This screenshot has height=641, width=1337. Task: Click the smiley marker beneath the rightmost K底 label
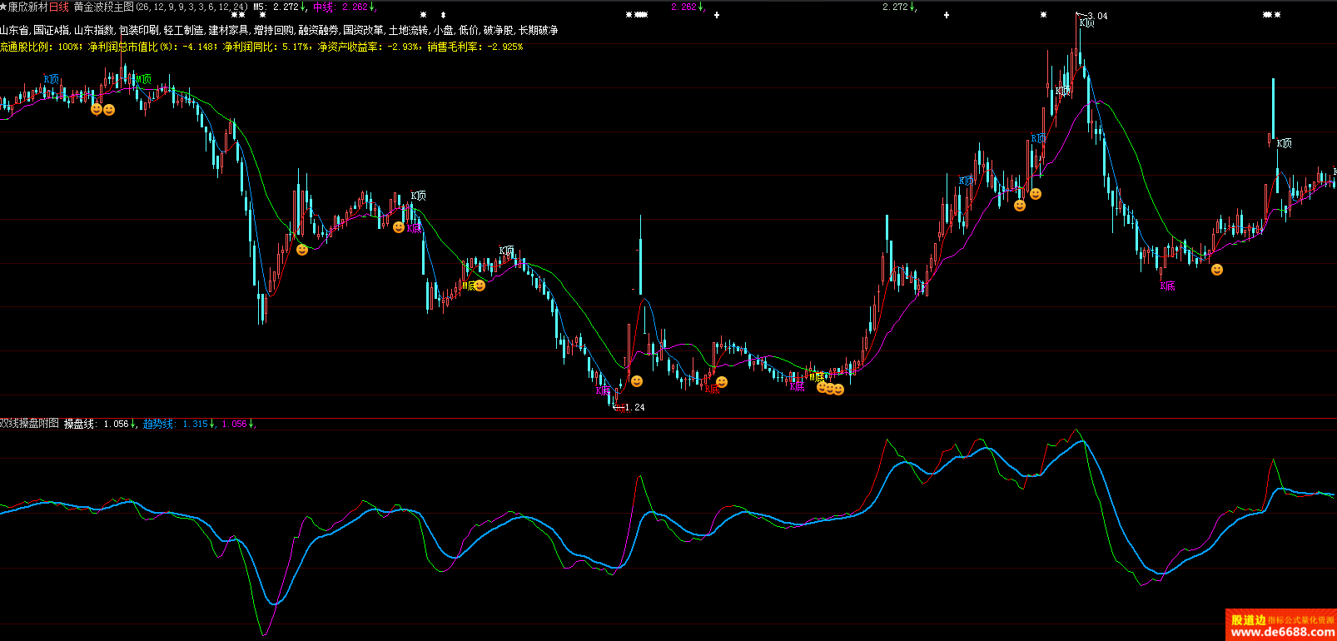(x=1217, y=270)
